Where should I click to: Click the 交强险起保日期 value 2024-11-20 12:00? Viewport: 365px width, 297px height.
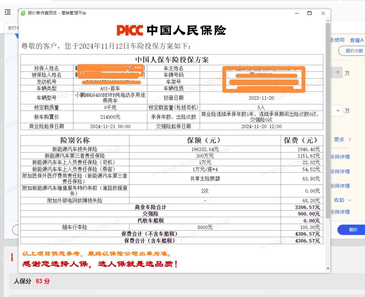coord(262,126)
